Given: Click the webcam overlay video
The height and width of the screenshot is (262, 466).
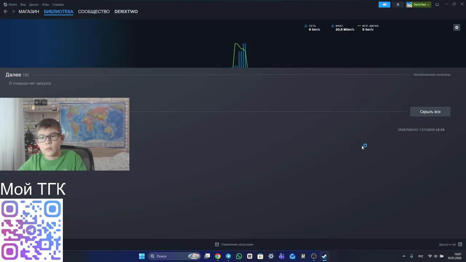Looking at the screenshot, I should [x=64, y=134].
